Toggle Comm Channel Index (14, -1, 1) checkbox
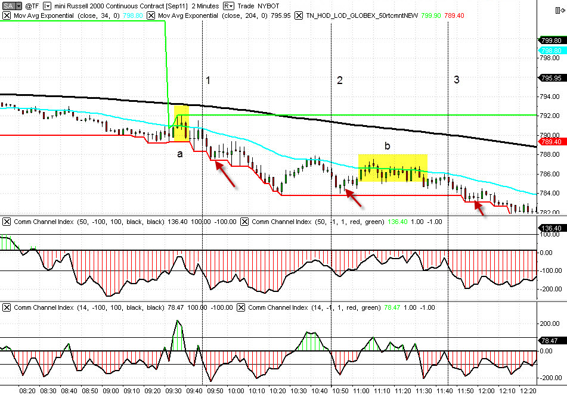 pos(241,307)
